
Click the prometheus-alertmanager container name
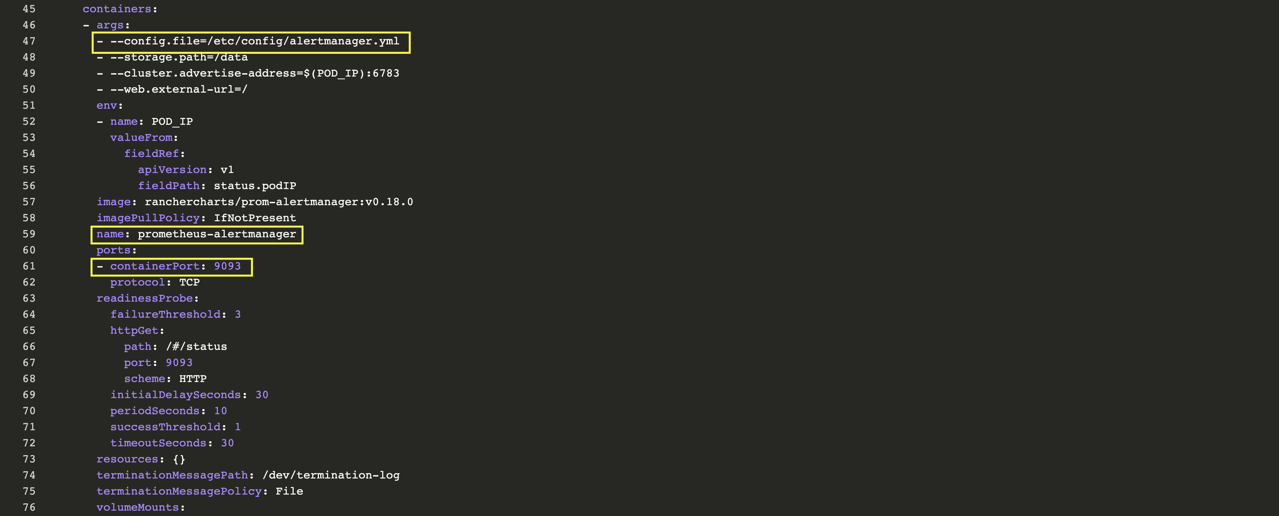(216, 234)
